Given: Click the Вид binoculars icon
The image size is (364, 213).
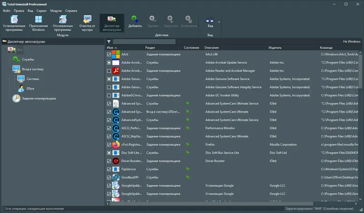Looking at the screenshot, I should pos(210,20).
